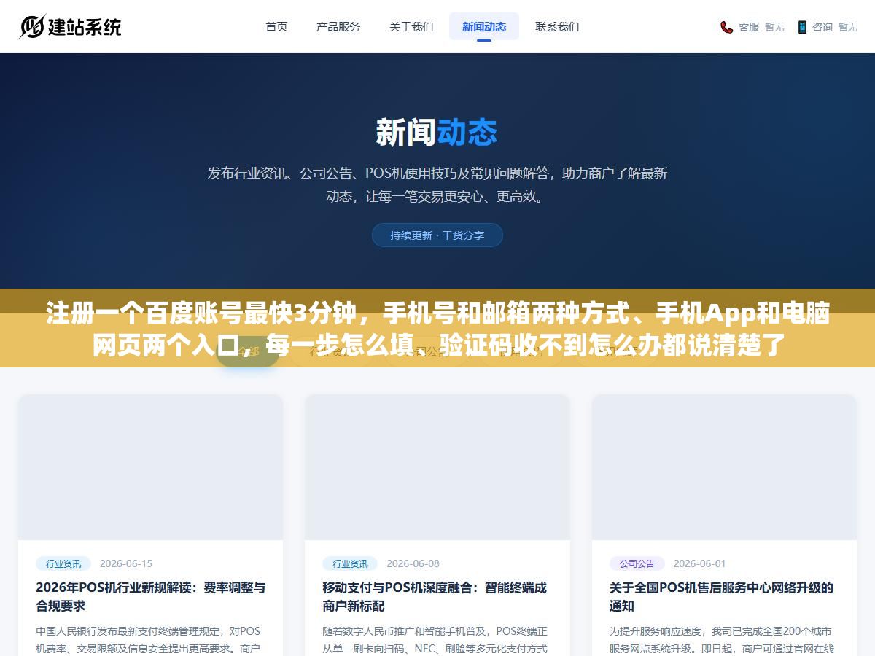This screenshot has height=656, width=875.
Task: Click 行业资讯 tag dated 2026-06-15
Action: click(x=63, y=563)
